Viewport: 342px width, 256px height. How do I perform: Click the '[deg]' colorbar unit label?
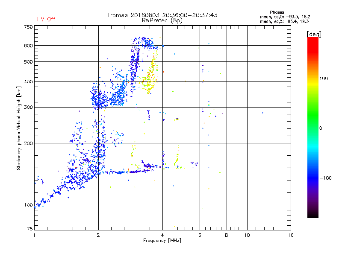314,34
